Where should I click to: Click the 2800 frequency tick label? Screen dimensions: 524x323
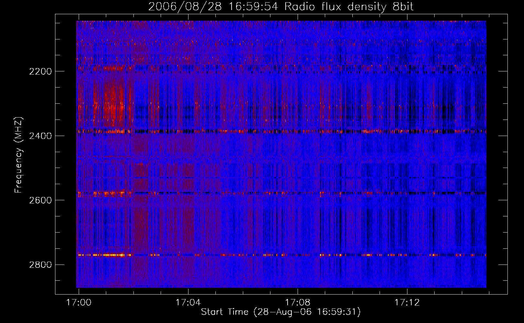[x=40, y=265]
